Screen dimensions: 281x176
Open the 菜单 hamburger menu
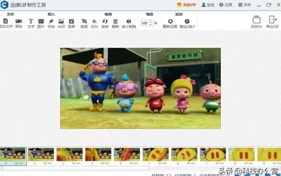click(x=245, y=5)
